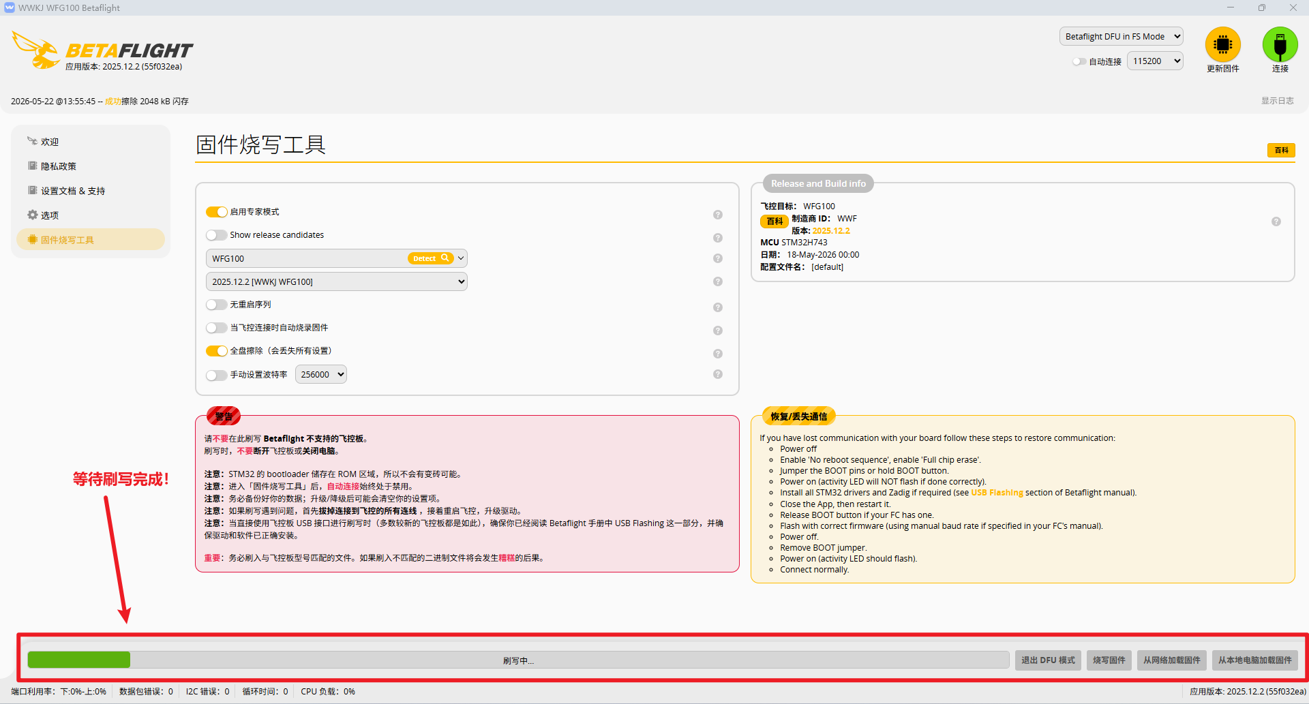Click the Betaflight bee logo

click(x=37, y=50)
